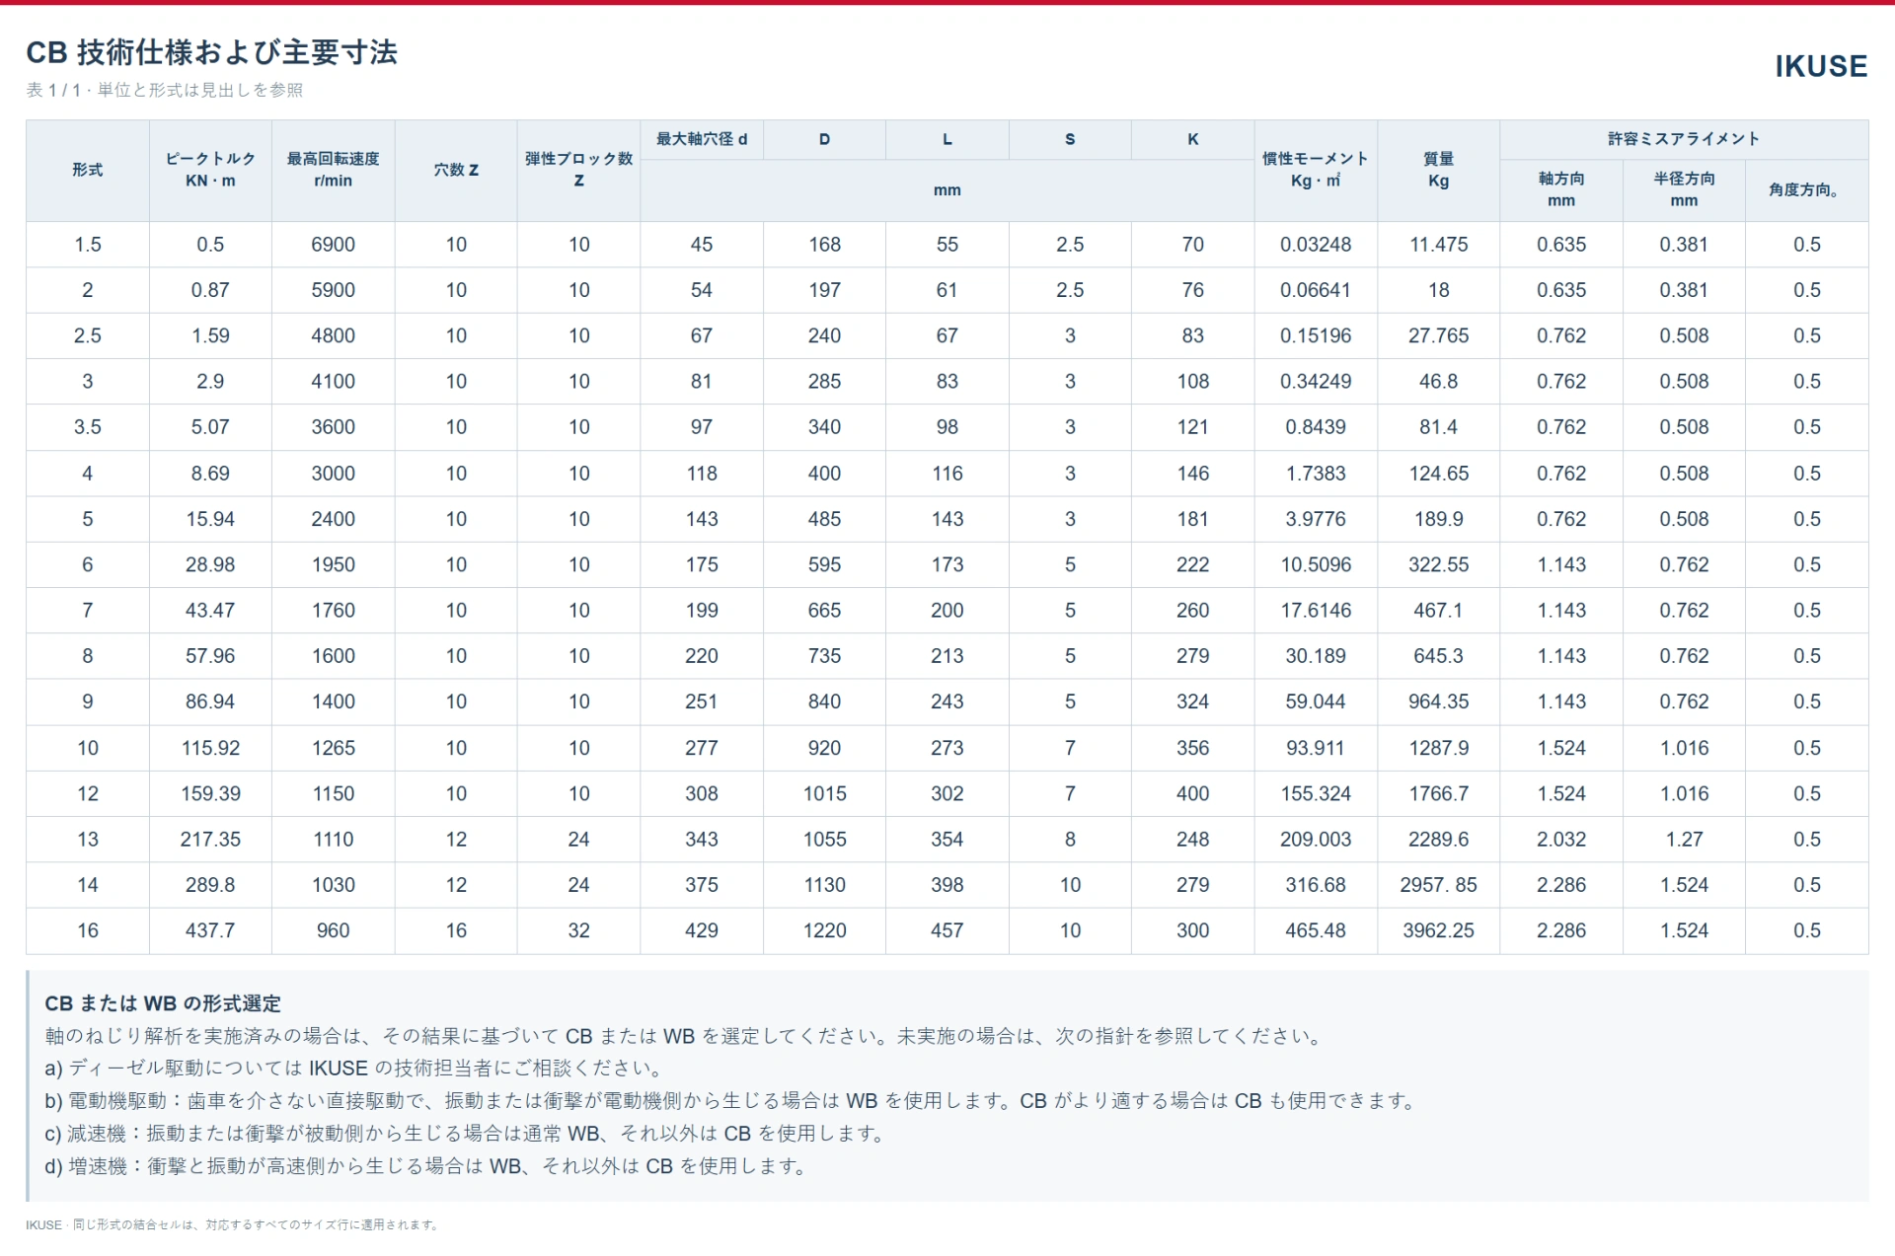Click the peak torque value 0.87
This screenshot has height=1256, width=1895.
pyautogui.click(x=210, y=290)
